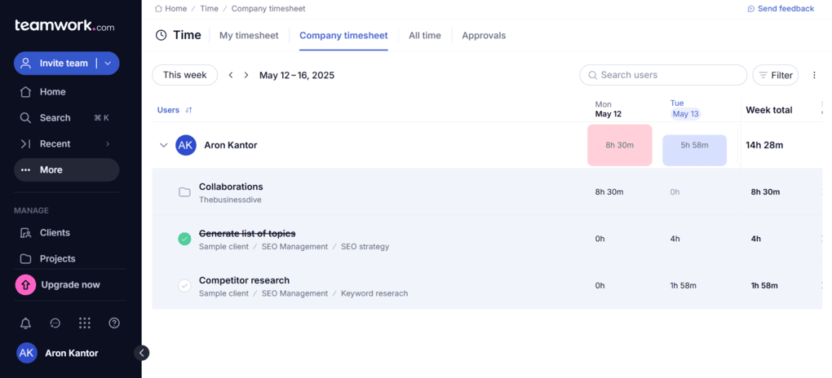Expand the Recent submenu chevron
The image size is (832, 378).
coord(108,143)
